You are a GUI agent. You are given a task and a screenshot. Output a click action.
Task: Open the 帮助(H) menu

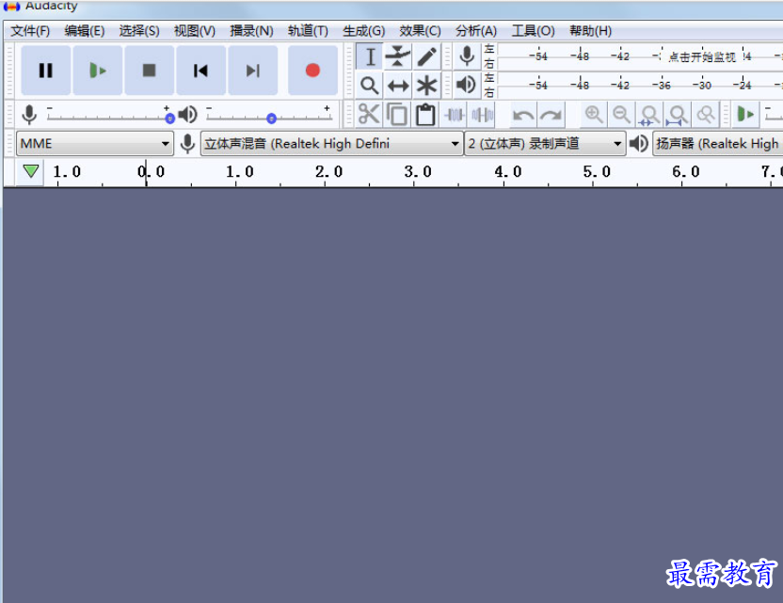pos(590,31)
